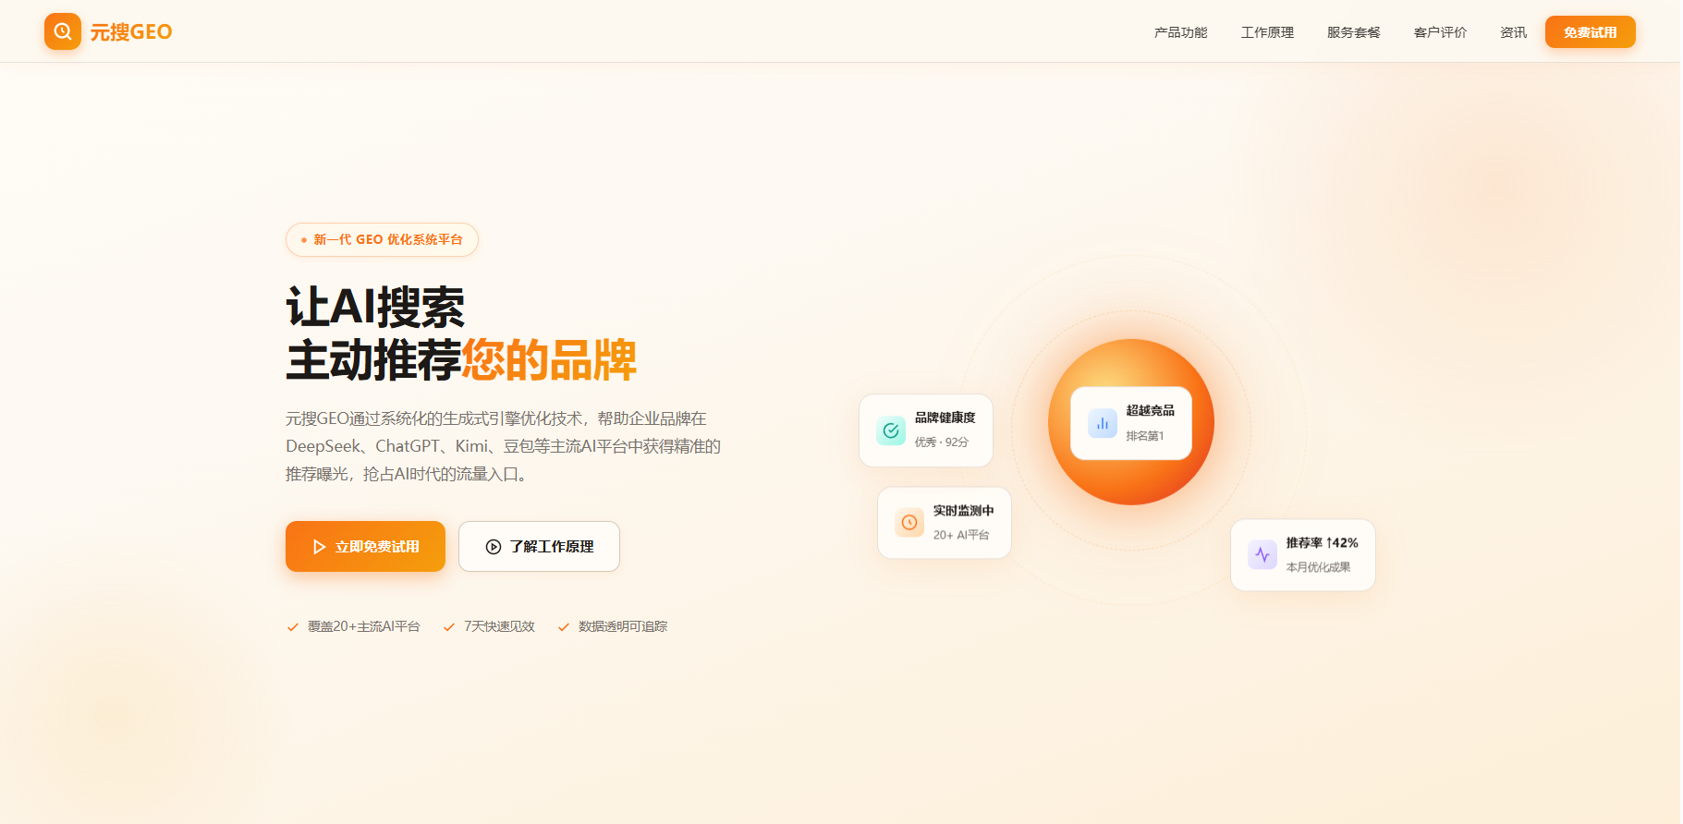Open the 产品功能 menu item
The height and width of the screenshot is (824, 1683).
click(1180, 32)
